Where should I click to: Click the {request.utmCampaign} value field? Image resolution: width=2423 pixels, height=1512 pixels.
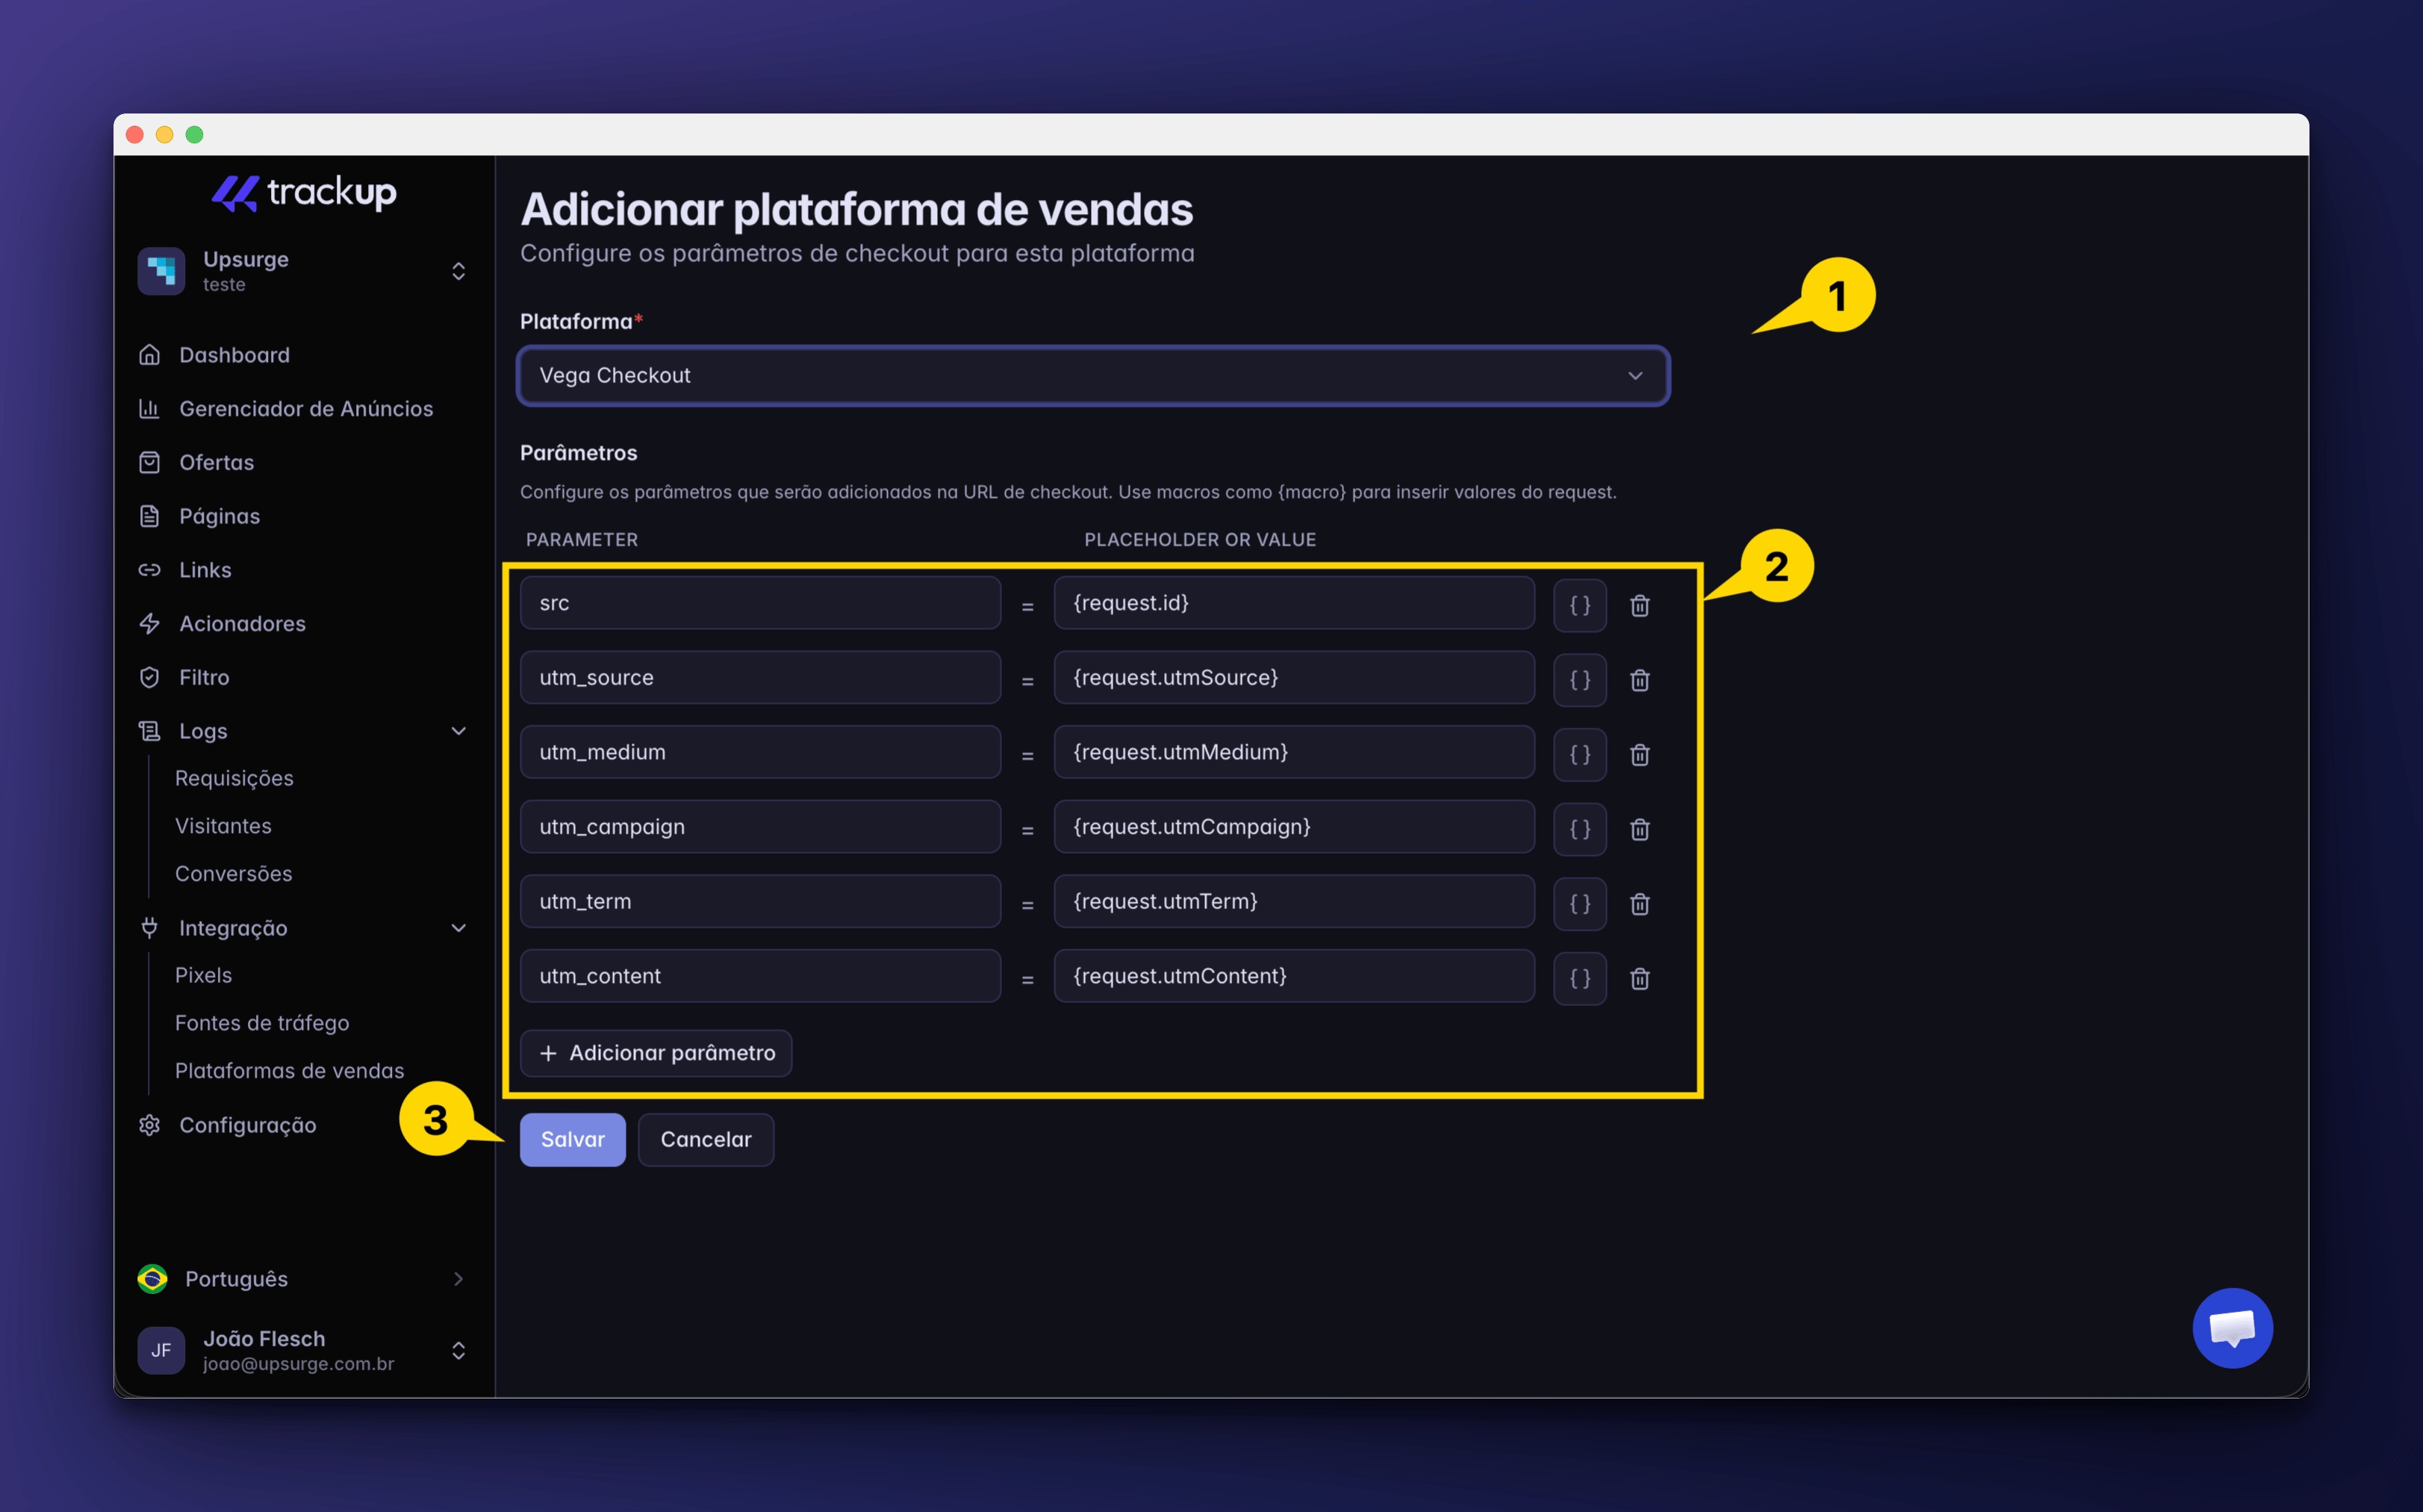tap(1293, 827)
